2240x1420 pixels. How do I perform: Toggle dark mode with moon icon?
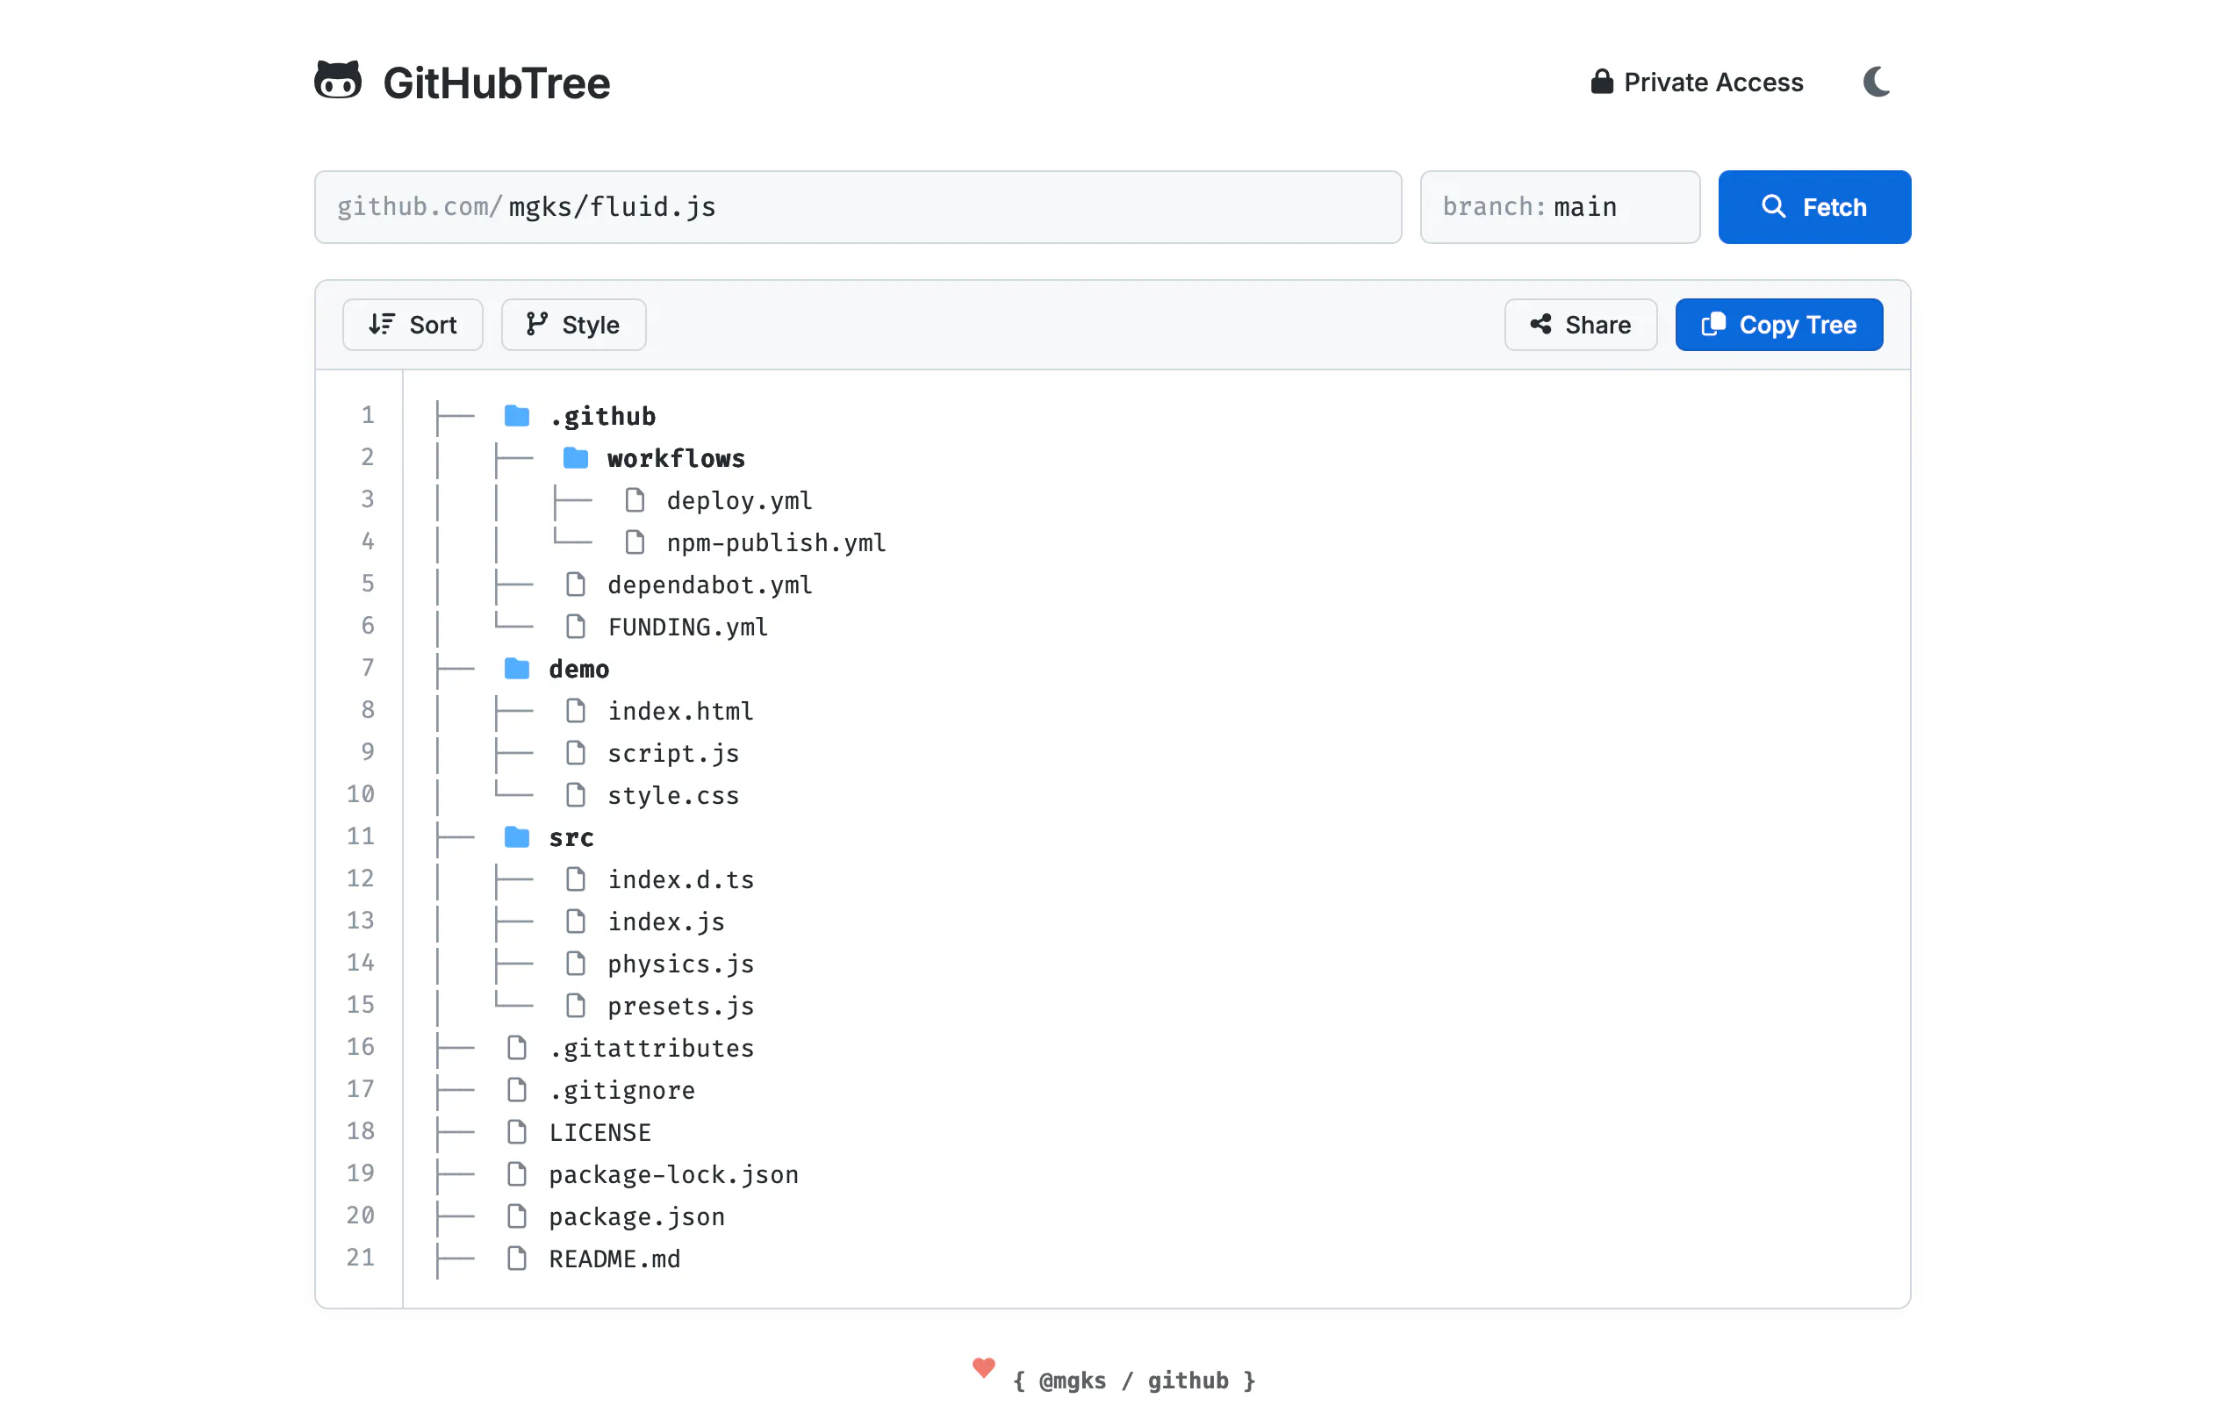1877,82
